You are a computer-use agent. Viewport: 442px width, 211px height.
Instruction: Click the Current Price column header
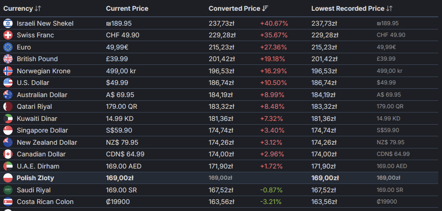point(127,9)
